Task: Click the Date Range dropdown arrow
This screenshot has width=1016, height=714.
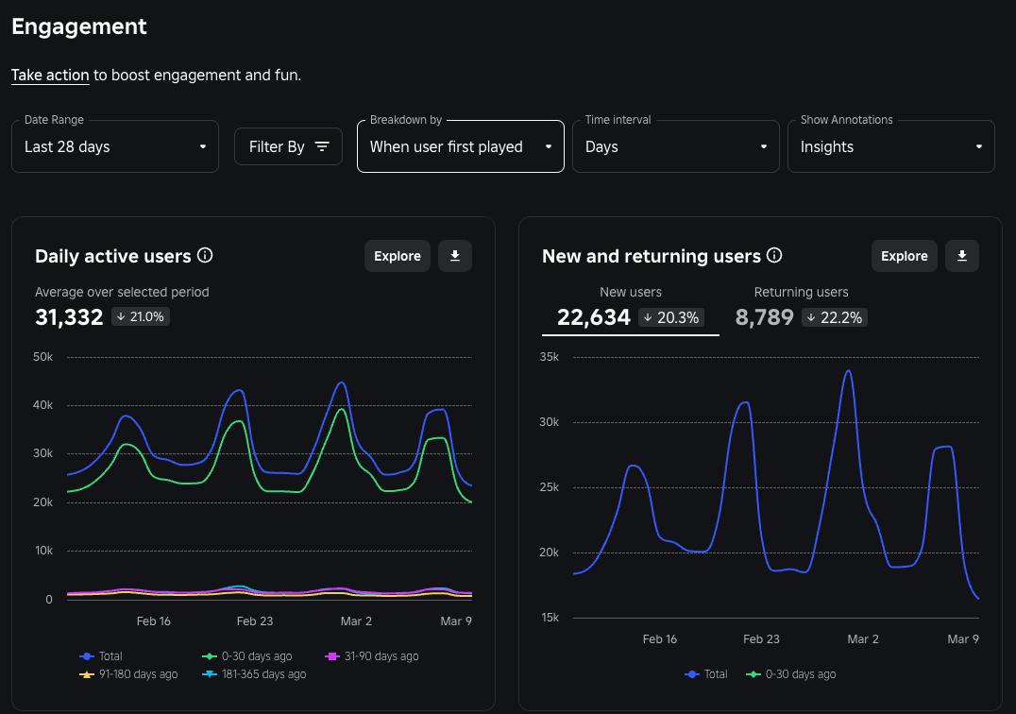Action: tap(203, 147)
